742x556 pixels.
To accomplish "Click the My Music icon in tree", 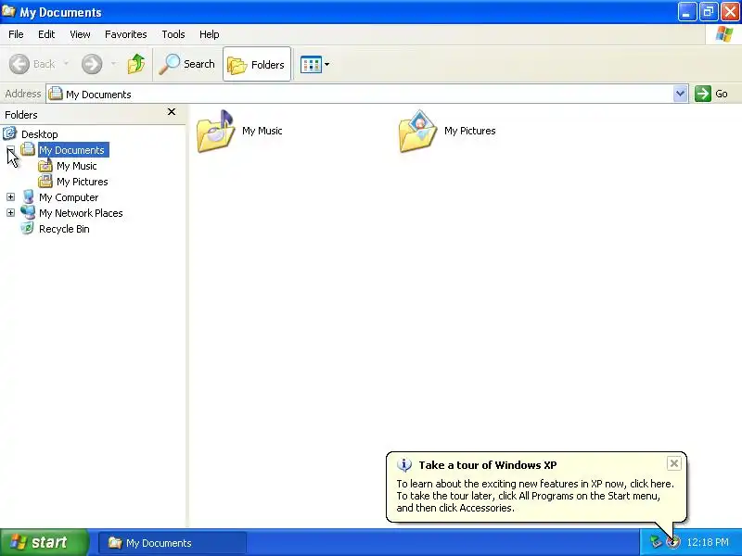I will pos(45,165).
